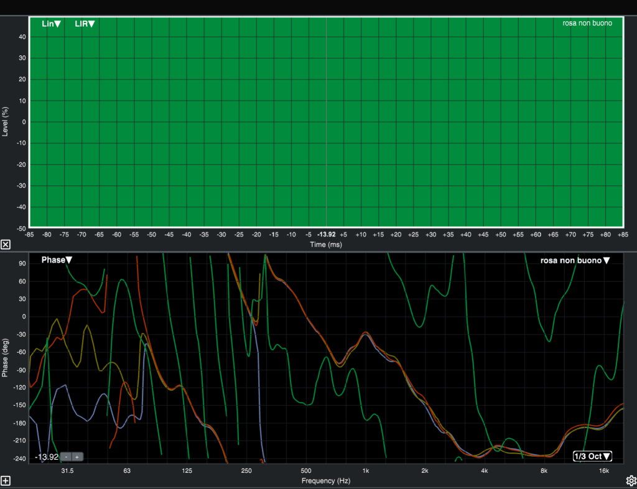Click the Phase (deg) vertical axis title
Viewport: 637px width, 489px height.
click(6, 356)
